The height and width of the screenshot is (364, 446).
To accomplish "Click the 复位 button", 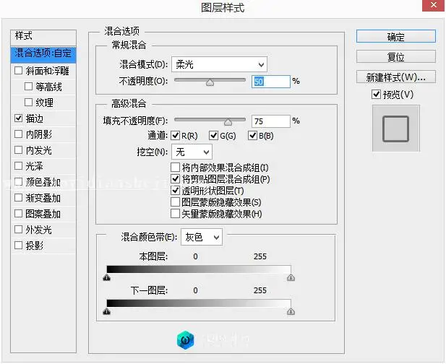I will pyautogui.click(x=395, y=56).
